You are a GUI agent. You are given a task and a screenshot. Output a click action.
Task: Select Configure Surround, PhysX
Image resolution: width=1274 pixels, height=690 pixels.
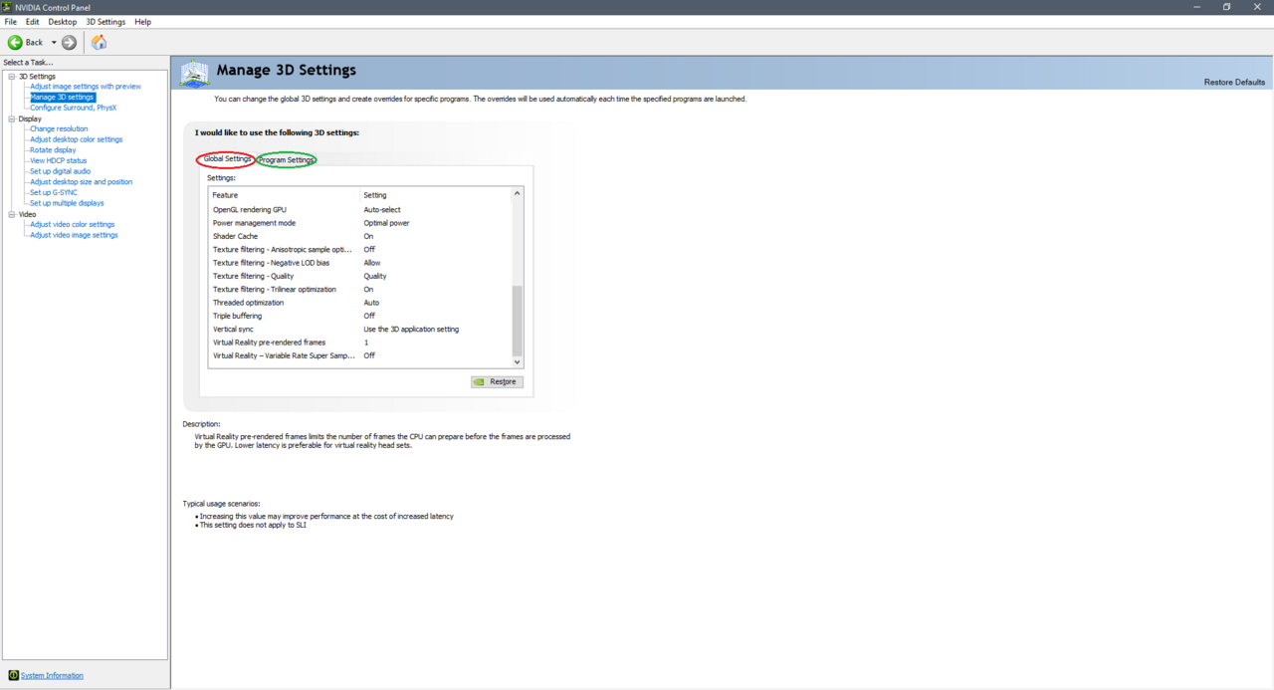[x=73, y=108]
